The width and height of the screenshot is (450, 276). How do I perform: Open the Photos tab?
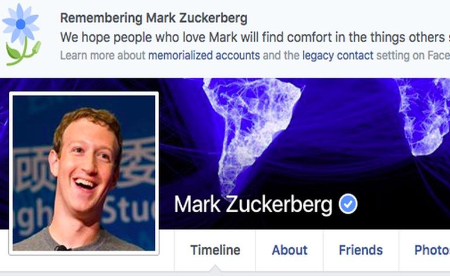[432, 250]
